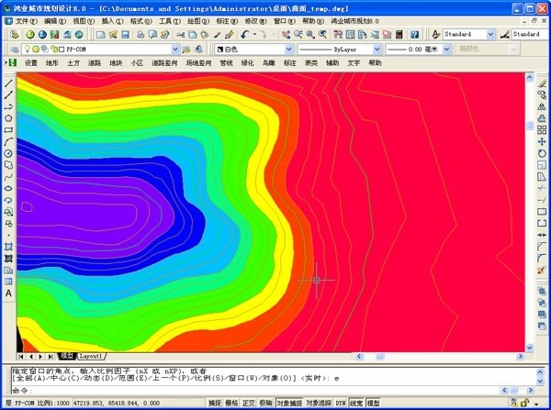Viewport: 551px width, 410px height.
Task: Toggle 对象捕捉 object snap in status bar
Action: coord(289,403)
